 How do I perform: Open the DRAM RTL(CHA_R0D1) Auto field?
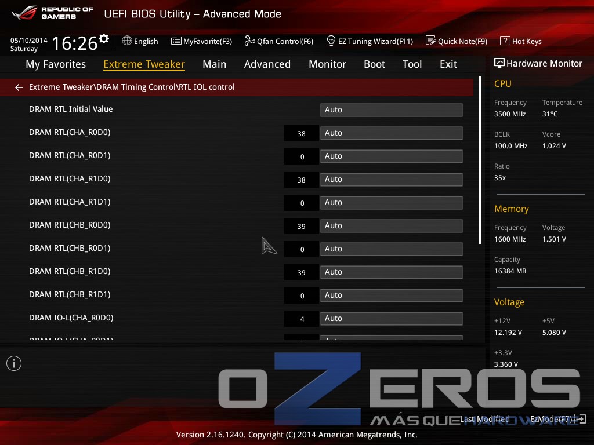click(392, 156)
